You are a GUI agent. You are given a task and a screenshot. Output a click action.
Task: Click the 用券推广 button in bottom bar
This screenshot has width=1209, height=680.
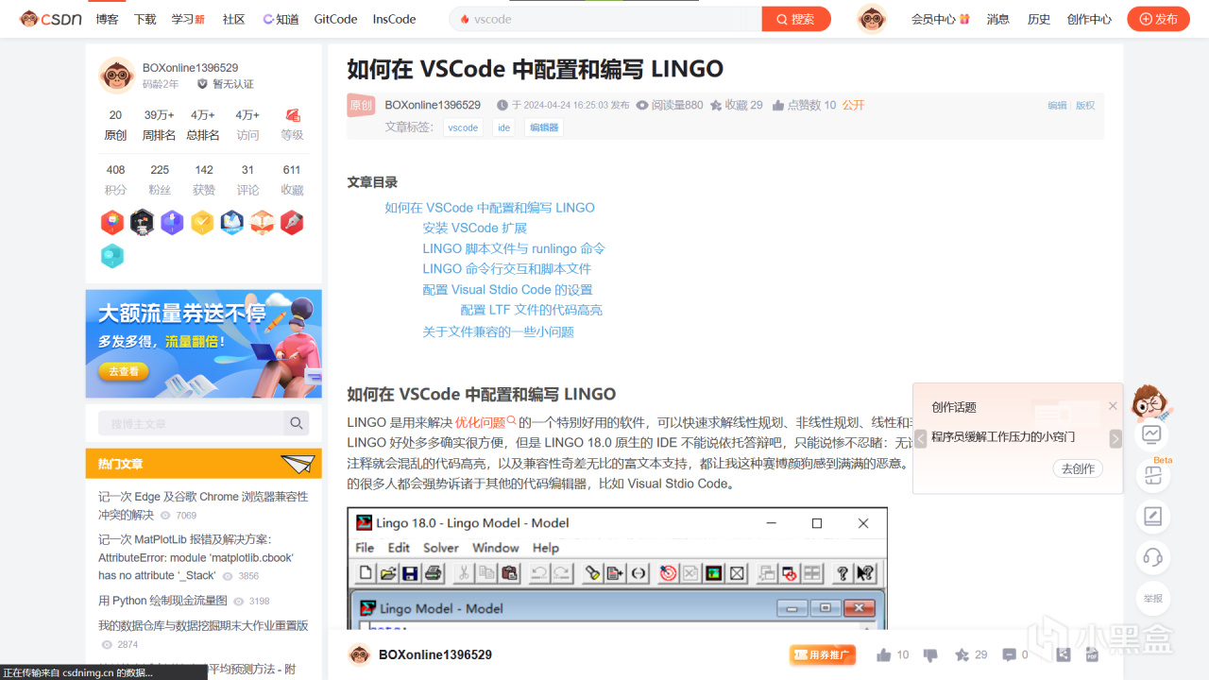(x=822, y=654)
